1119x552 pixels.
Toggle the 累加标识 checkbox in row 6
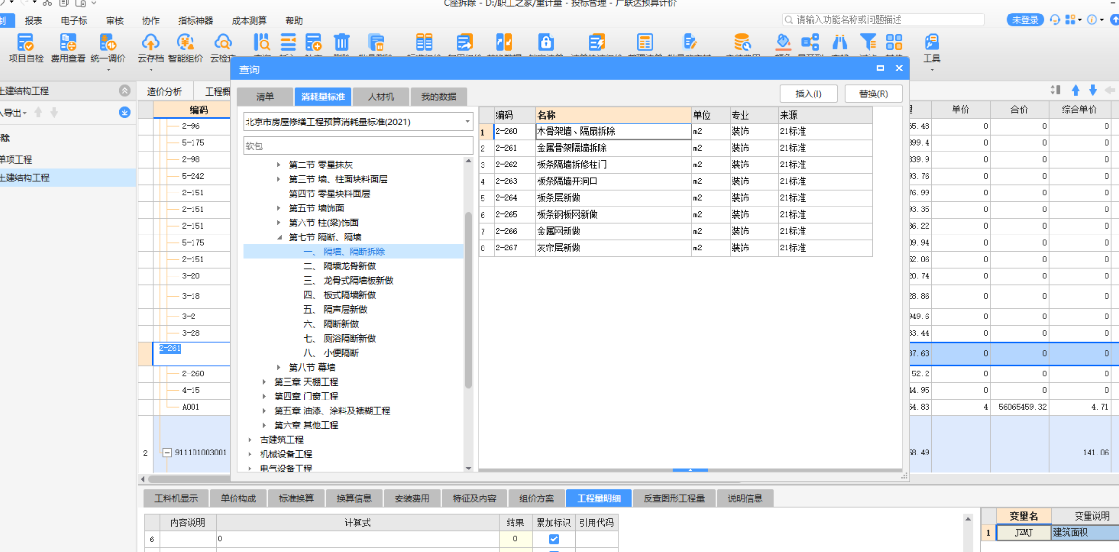tap(553, 539)
